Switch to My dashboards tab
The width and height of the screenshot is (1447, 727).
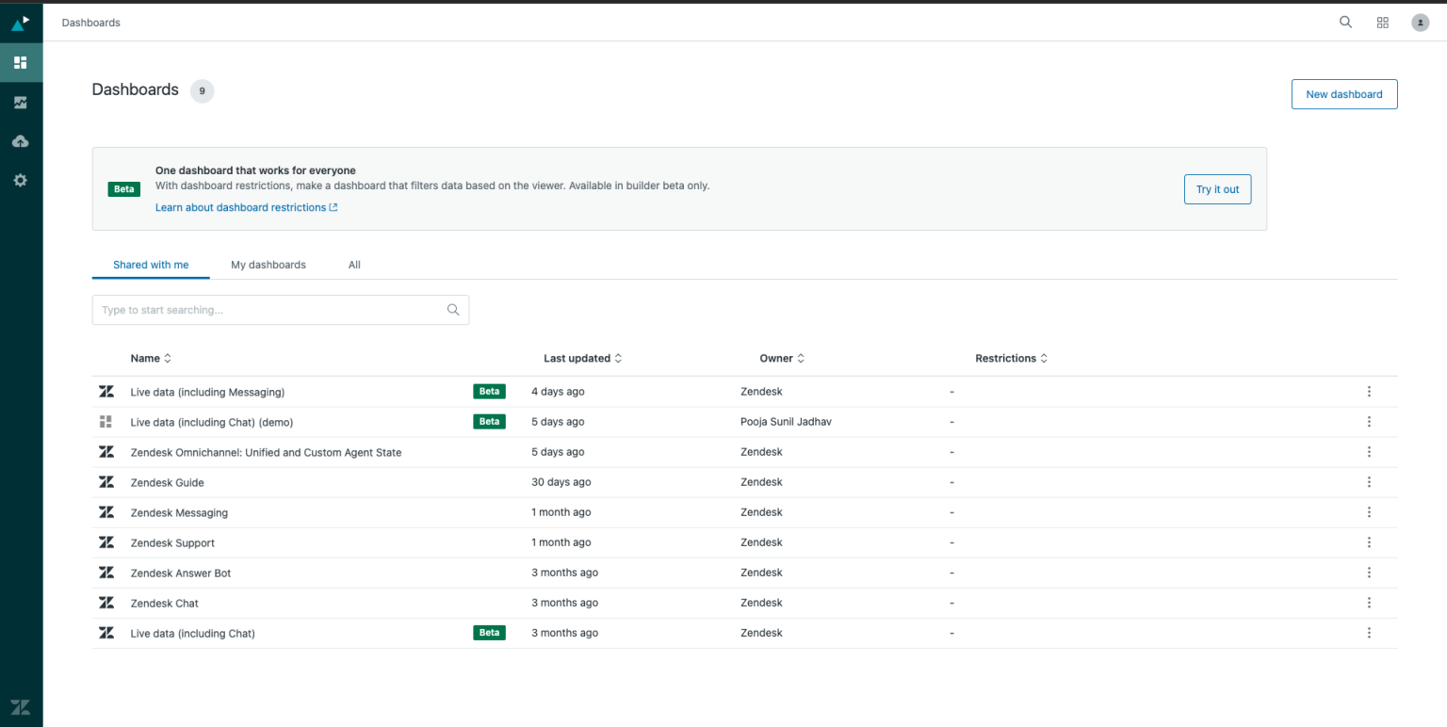click(268, 265)
